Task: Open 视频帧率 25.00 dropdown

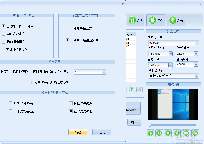Action: [196, 54]
